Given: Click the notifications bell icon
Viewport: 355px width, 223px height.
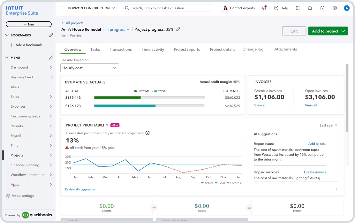Looking at the screenshot, I should [310, 8].
